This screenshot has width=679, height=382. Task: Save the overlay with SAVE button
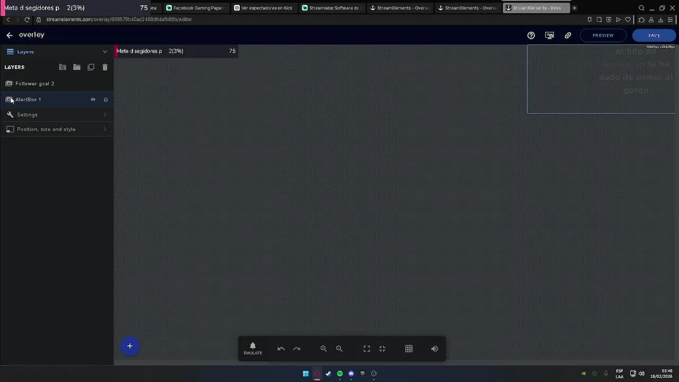654,36
